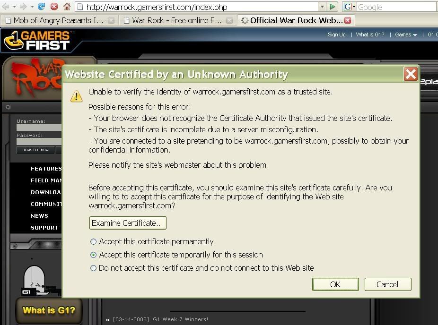
Task: Click the Google search engine icon
Action: (348, 7)
